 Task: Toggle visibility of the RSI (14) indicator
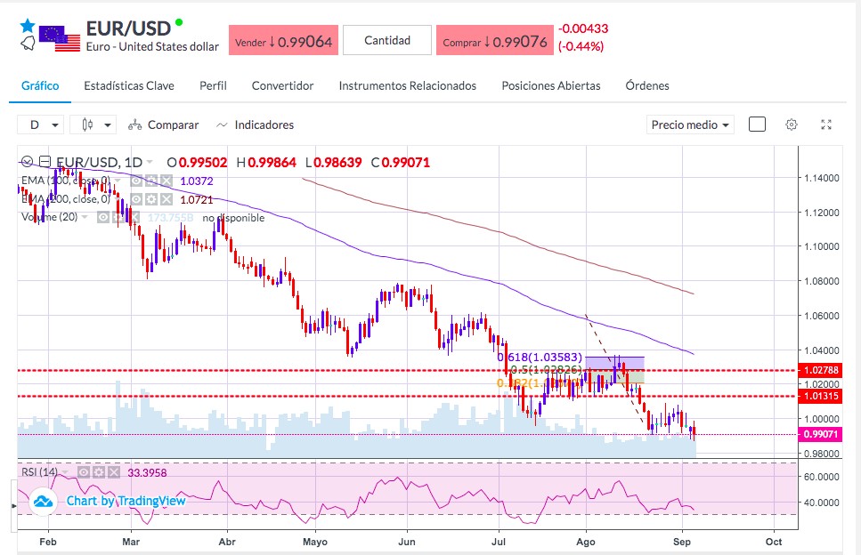tap(84, 472)
